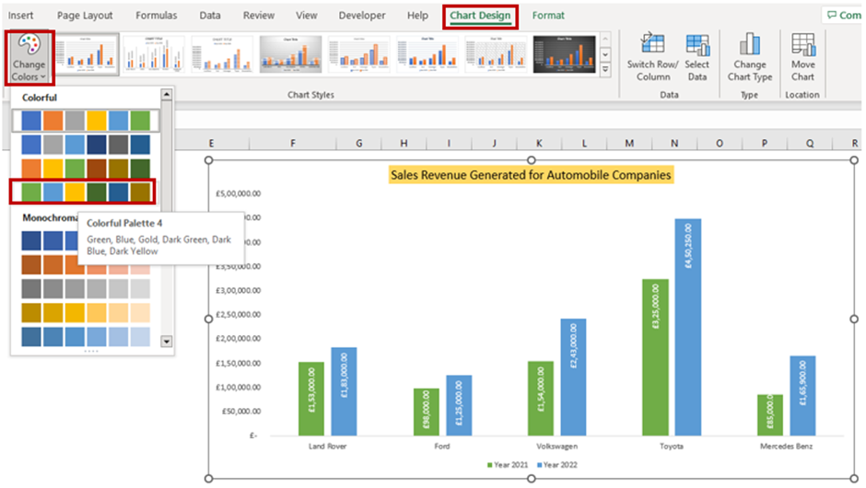The width and height of the screenshot is (866, 488).
Task: Apply the dark black chart style
Action: pyautogui.click(x=565, y=54)
